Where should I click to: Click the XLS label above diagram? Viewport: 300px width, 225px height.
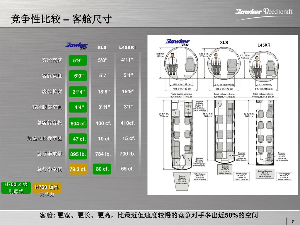coord(224,42)
